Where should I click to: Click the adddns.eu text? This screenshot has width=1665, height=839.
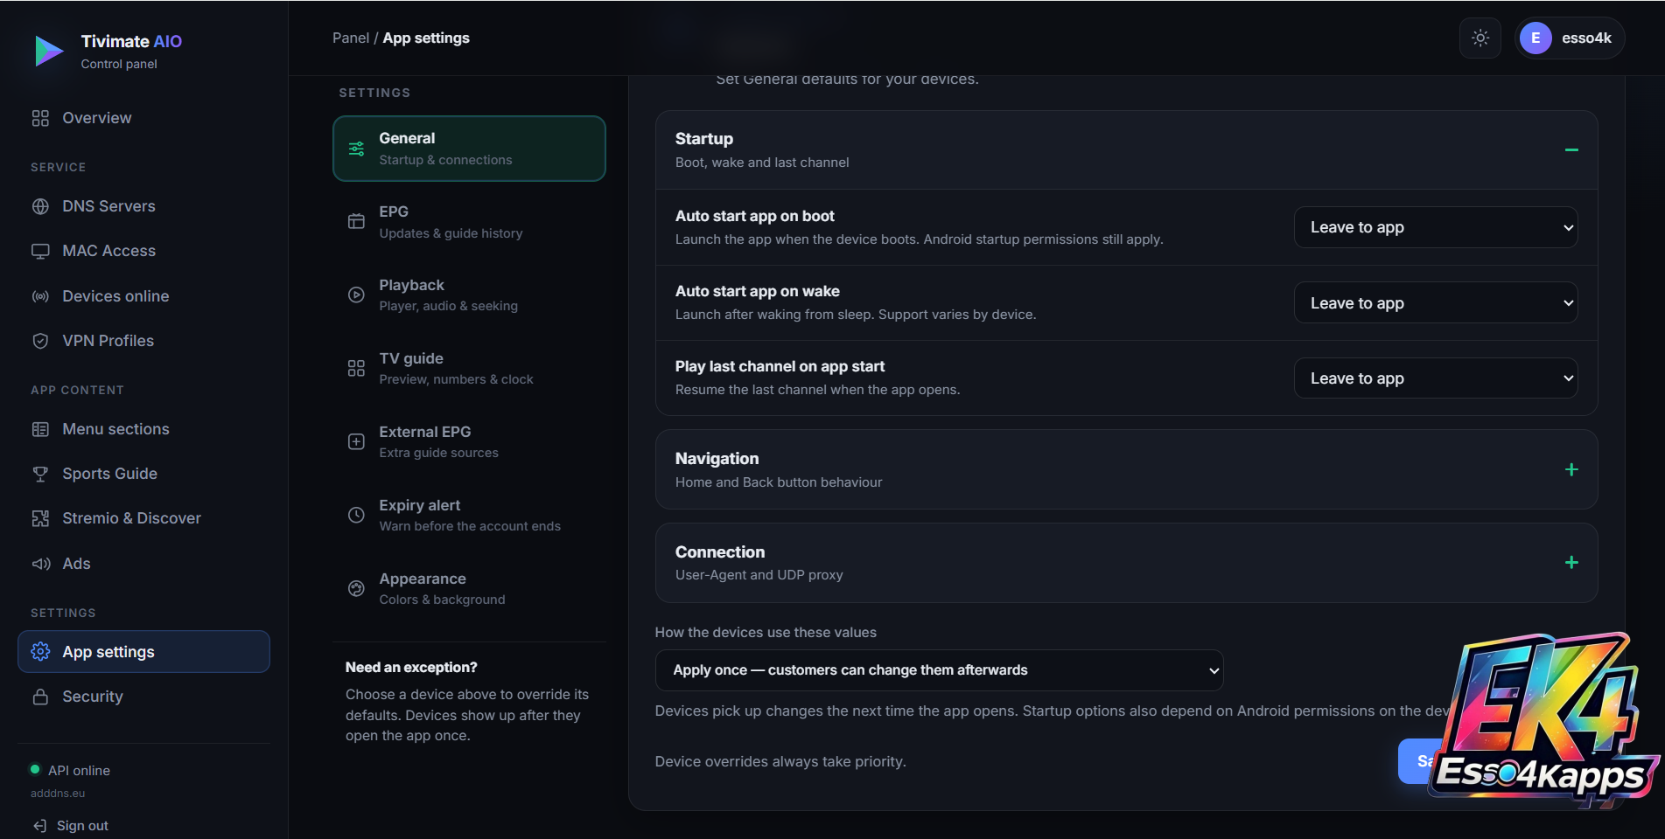58,794
